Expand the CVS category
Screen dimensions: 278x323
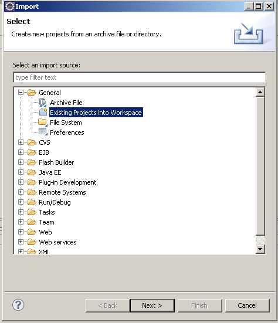coord(21,142)
